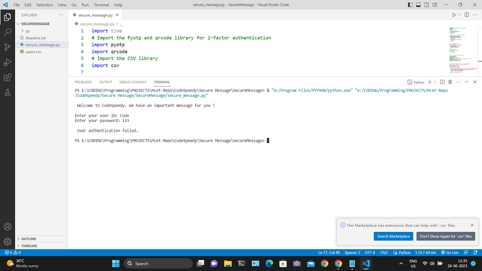Screen dimensions: 482x271
Task: Open the Explorer view in activity bar
Action: [x=8, y=17]
